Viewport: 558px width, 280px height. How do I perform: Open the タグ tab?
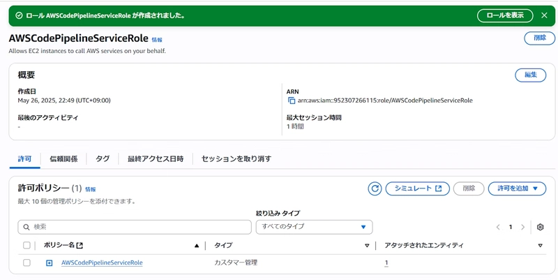(103, 159)
